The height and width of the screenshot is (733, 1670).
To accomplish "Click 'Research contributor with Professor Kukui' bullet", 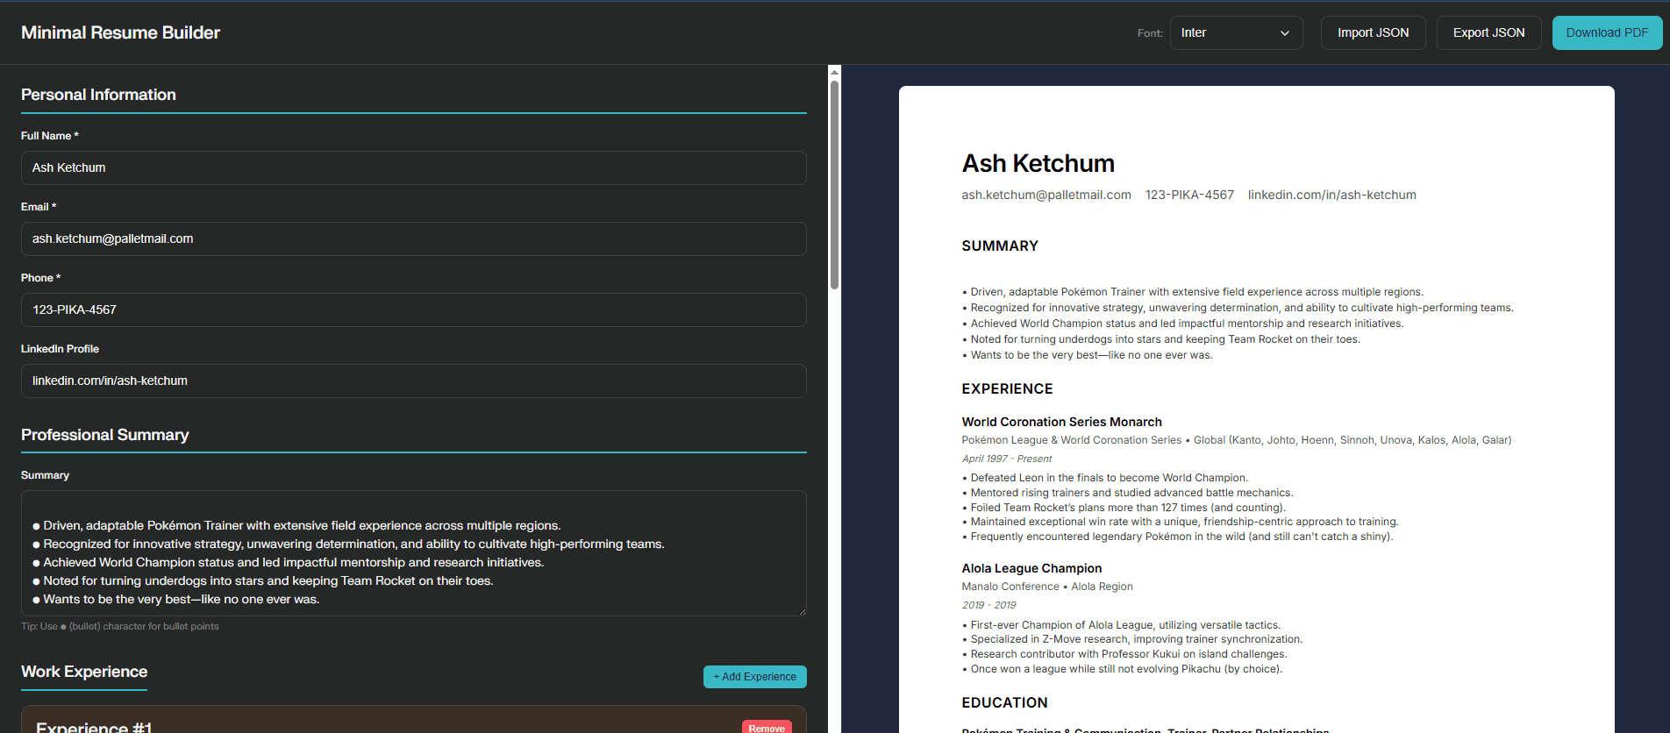I will point(1124,654).
